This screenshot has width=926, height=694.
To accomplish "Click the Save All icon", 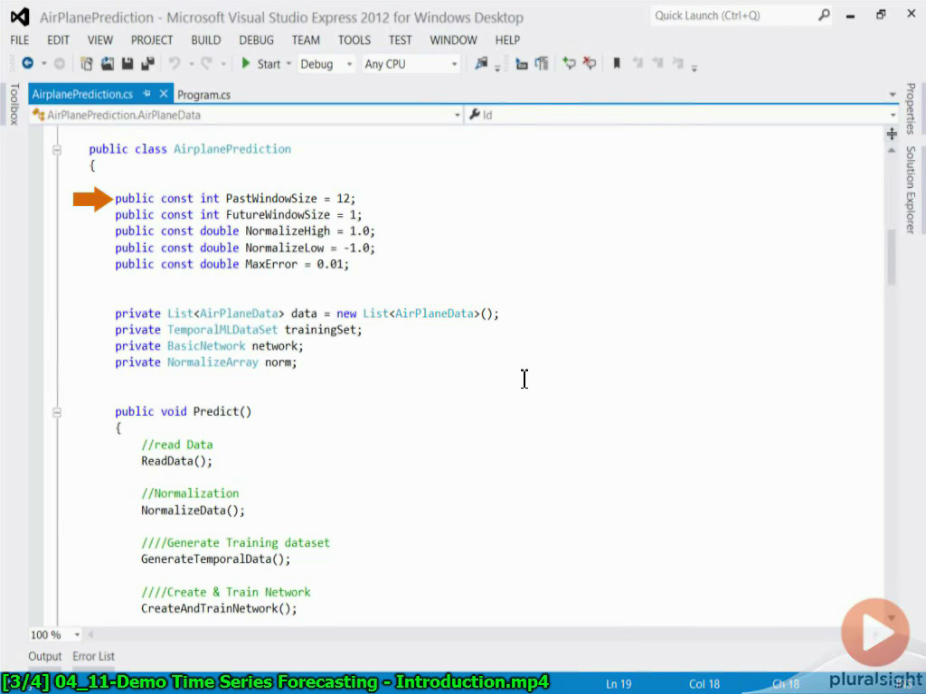I will click(147, 63).
